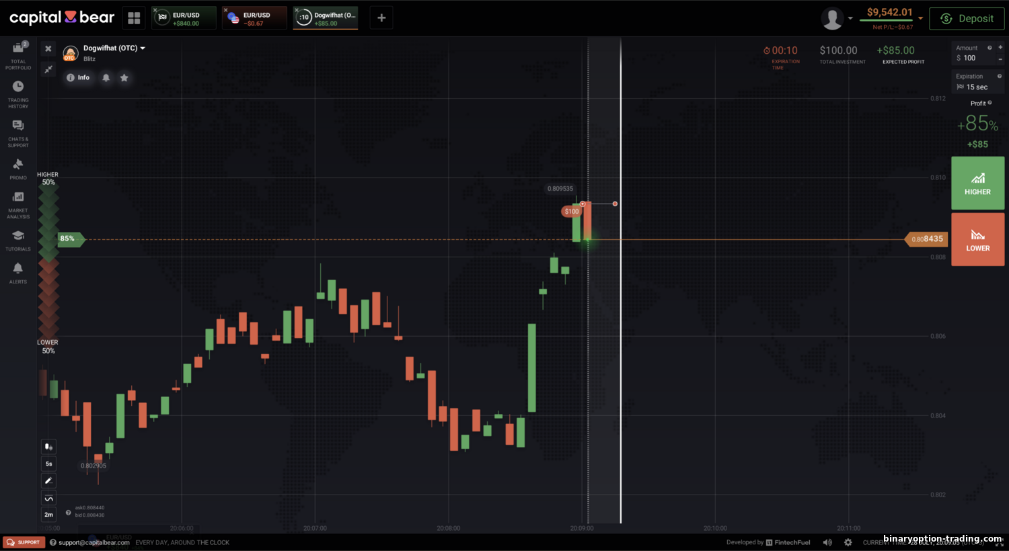Image resolution: width=1009 pixels, height=551 pixels.
Task: Open the chart indicators wave tool
Action: pyautogui.click(x=48, y=498)
